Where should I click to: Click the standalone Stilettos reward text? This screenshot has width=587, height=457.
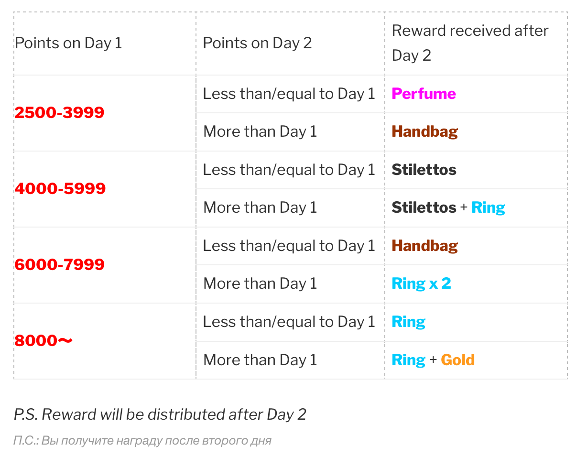[x=424, y=170]
